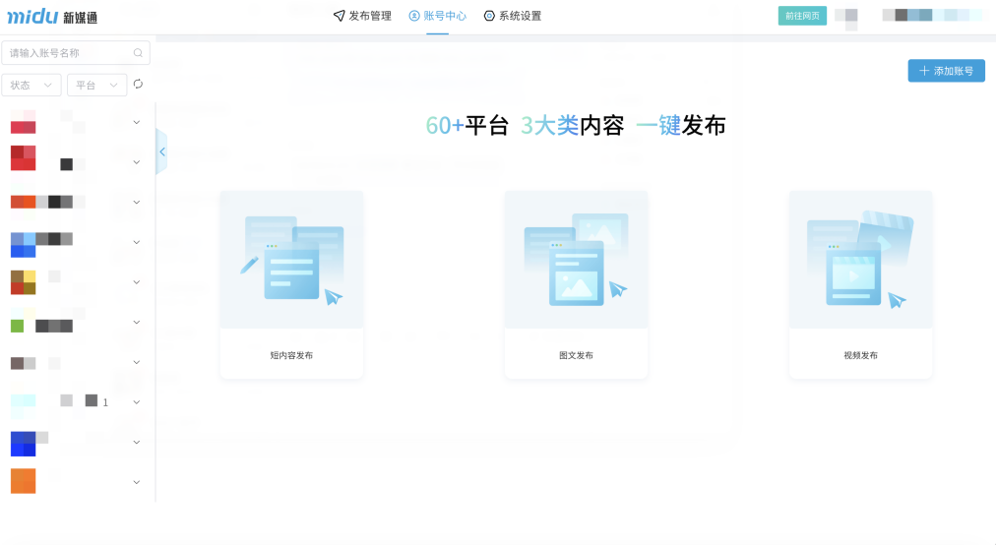Collapse the account sidebar using the left arrow handle
This screenshot has width=996, height=545.
pos(161,151)
